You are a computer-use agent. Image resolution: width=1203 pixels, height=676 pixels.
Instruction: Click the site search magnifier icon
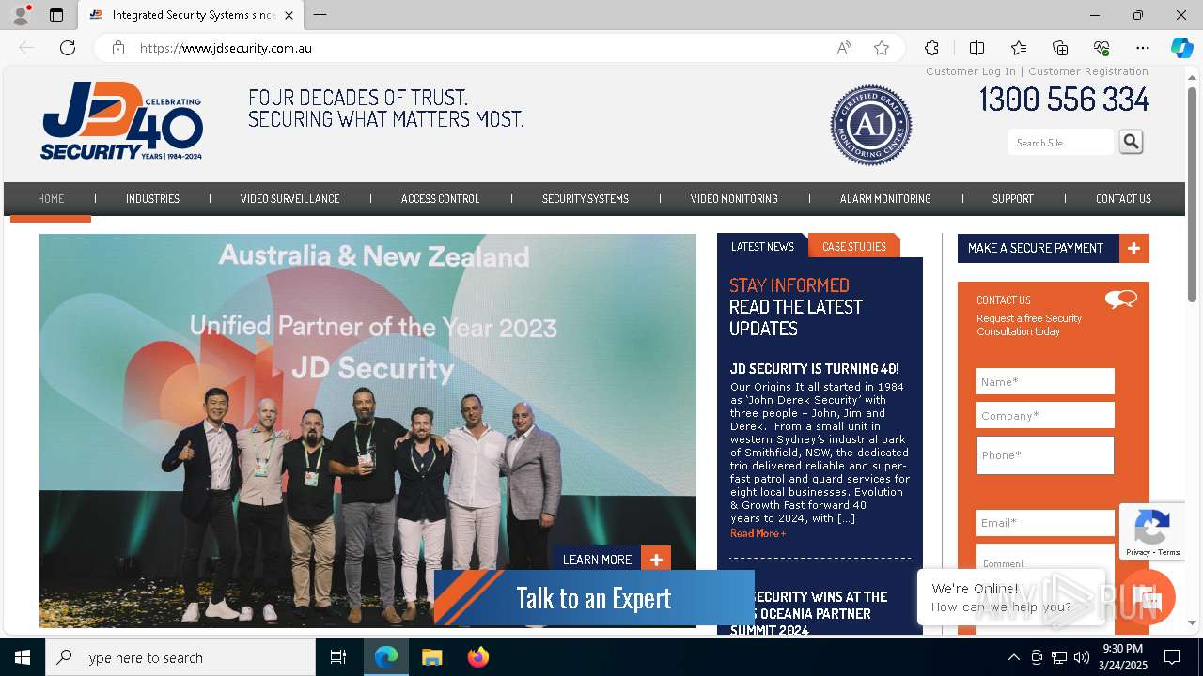coord(1131,142)
